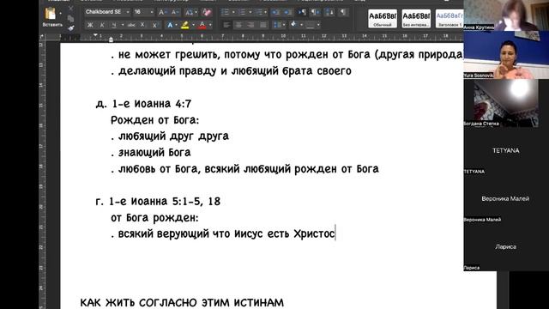Click the change case Aa icon
549x309 pixels.
click(x=189, y=12)
